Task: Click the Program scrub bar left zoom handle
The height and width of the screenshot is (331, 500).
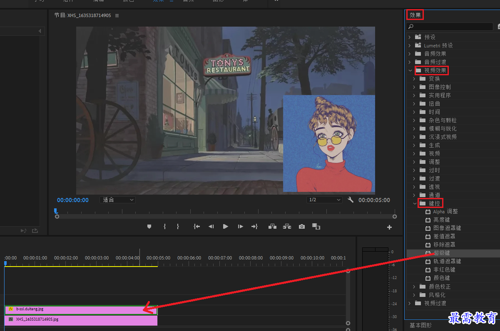Action: pos(57,217)
